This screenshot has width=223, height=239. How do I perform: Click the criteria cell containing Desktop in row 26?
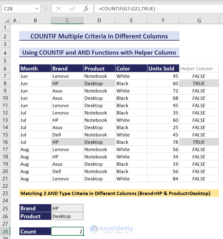coord(67,216)
